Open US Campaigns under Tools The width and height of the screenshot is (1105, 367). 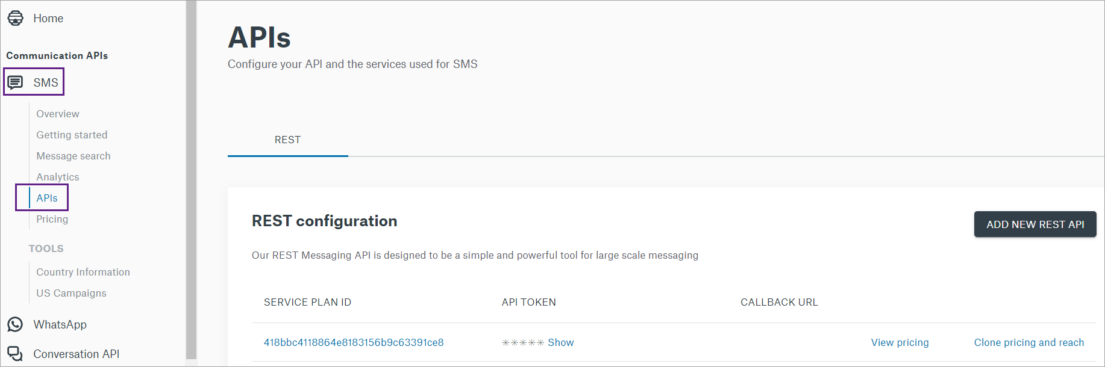pyautogui.click(x=71, y=293)
